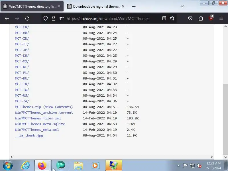Save page to Pocket

(x=190, y=18)
